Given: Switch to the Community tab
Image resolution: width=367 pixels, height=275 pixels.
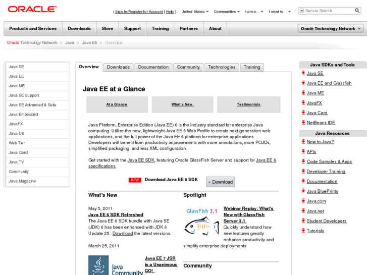Looking at the screenshot, I should pos(188,67).
